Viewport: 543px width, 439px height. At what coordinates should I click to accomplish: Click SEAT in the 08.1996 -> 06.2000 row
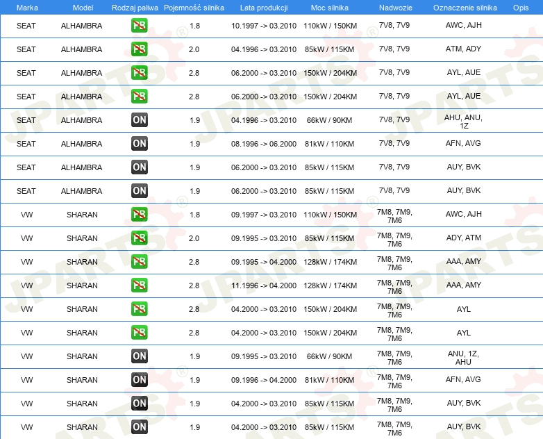(x=26, y=144)
